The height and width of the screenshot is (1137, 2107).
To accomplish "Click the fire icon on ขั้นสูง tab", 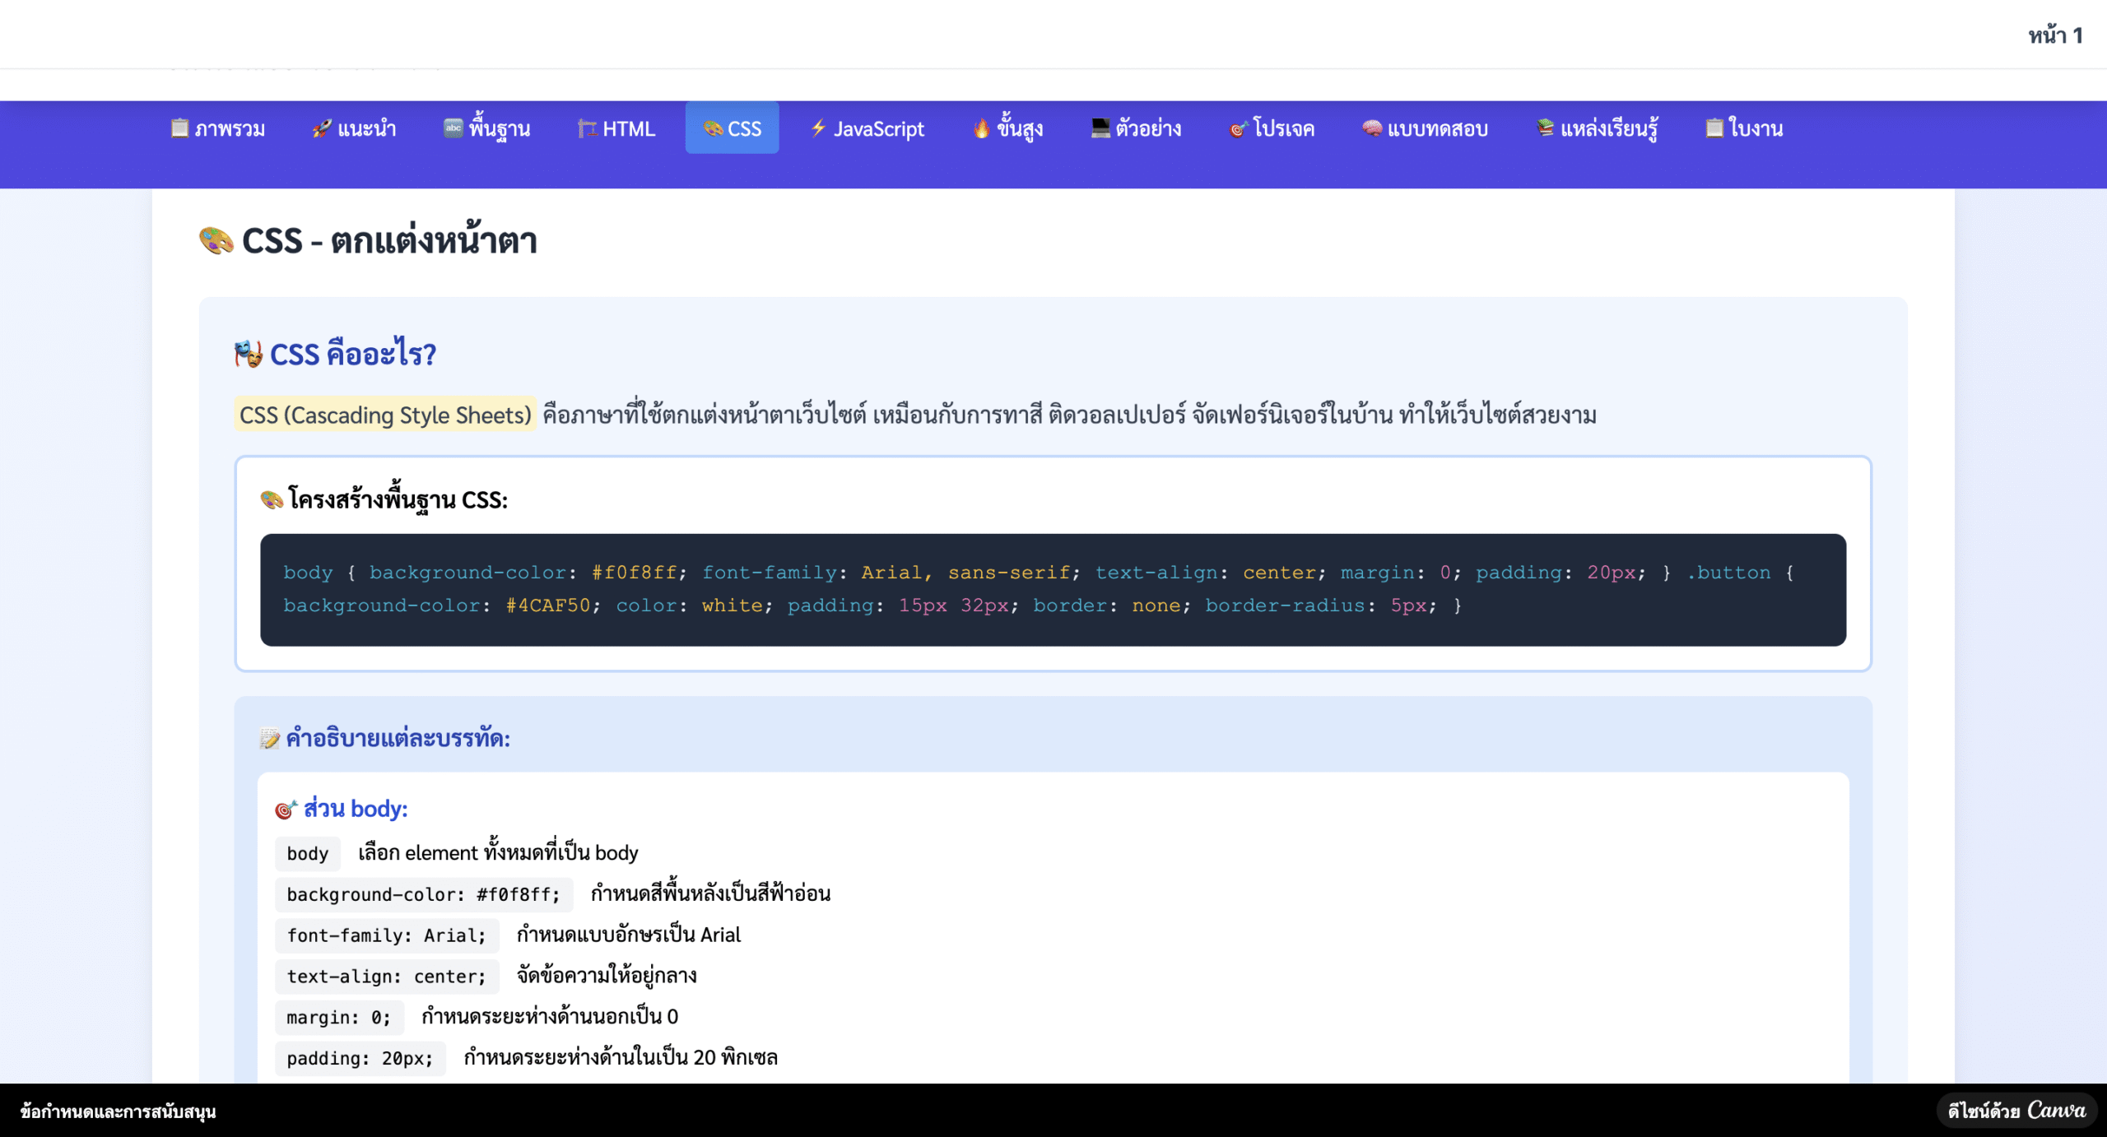I will click(981, 129).
